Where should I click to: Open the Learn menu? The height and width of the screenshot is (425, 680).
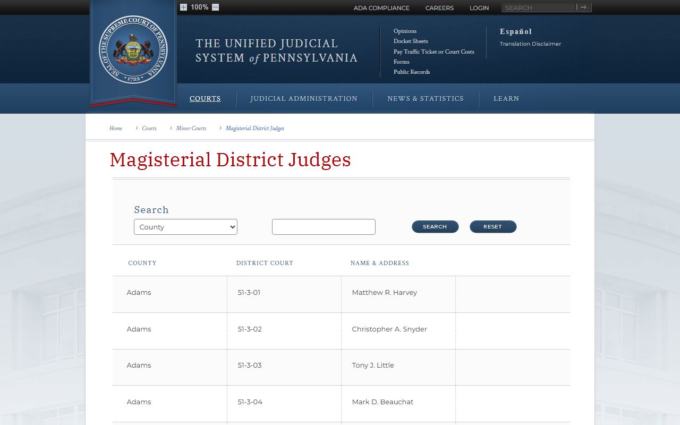[506, 99]
